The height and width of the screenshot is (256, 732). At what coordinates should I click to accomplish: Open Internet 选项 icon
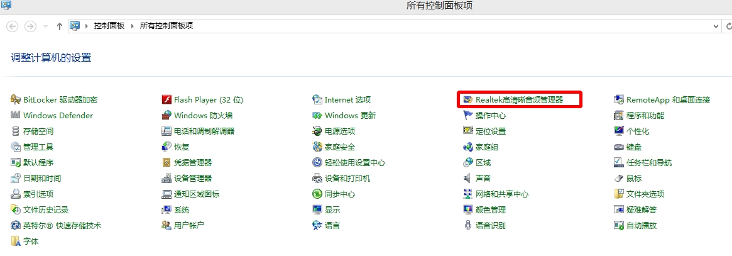coord(317,99)
